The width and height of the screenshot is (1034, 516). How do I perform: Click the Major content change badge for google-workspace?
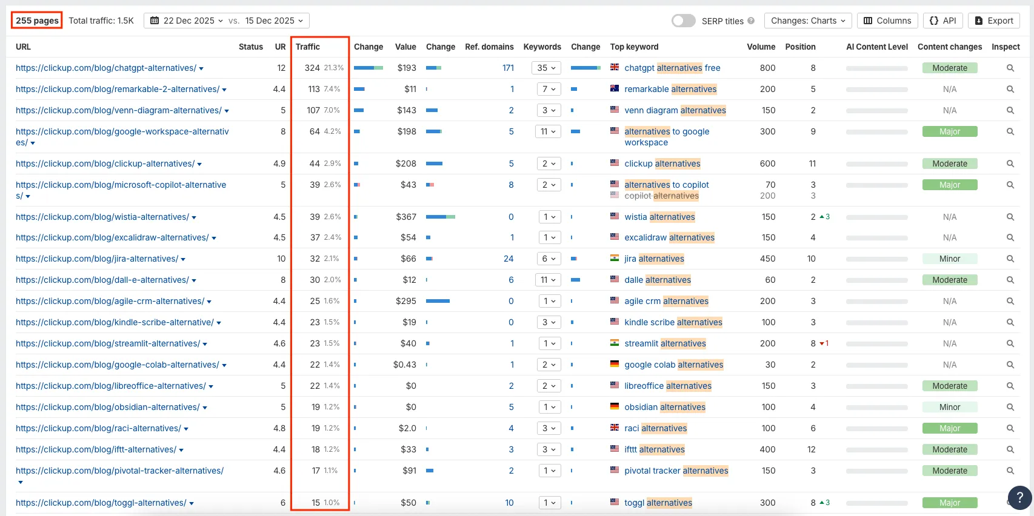tap(949, 131)
